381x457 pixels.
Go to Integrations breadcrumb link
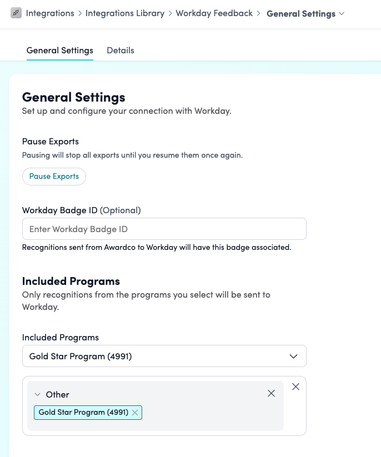pyautogui.click(x=50, y=13)
